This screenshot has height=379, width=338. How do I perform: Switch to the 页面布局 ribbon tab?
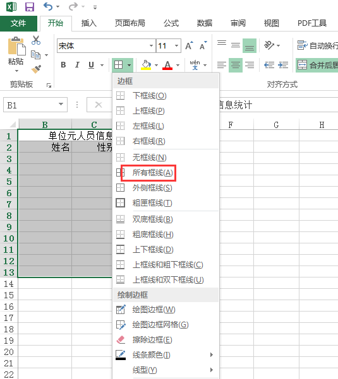tap(130, 23)
